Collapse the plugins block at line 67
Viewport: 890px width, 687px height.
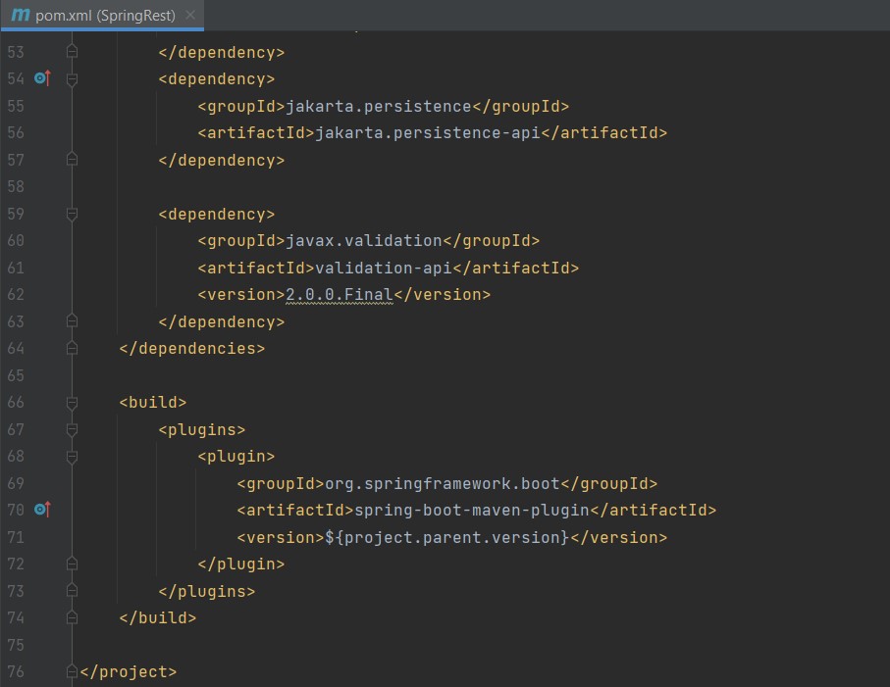tap(72, 430)
